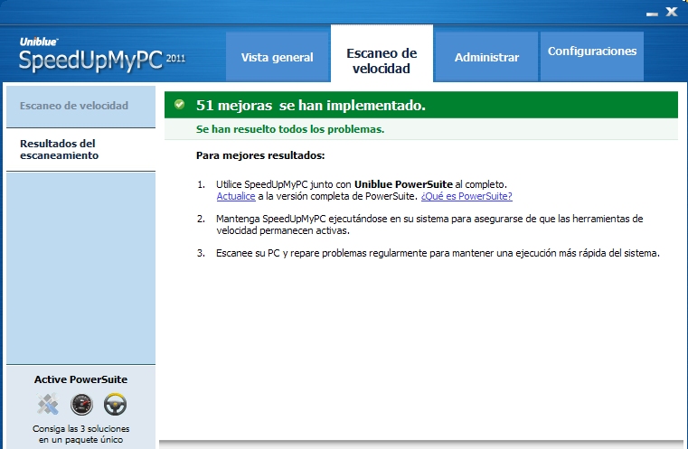Select Escaneo de velocidad in sidebar
The height and width of the screenshot is (449, 688).
point(80,106)
